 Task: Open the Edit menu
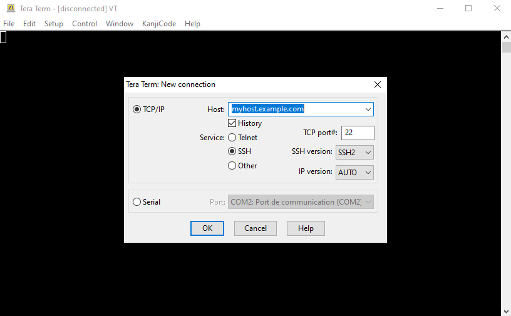[29, 24]
